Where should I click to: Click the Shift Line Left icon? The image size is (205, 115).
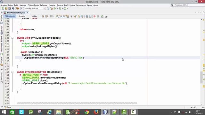(x=87, y=16)
